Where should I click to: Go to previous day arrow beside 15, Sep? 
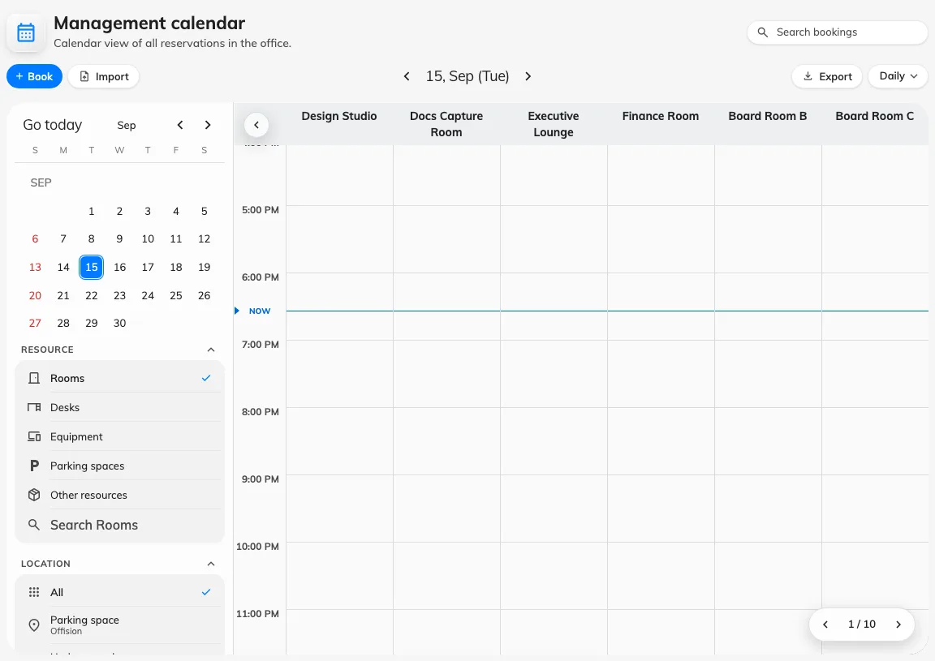(x=407, y=76)
